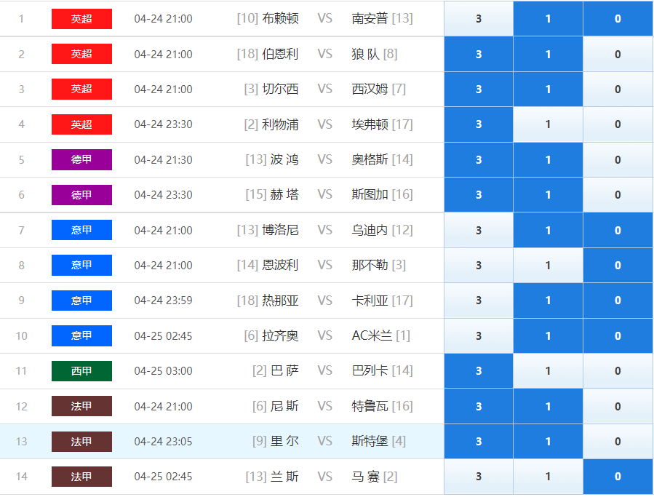Toggle option 1 for 切尔西 vs 西汉姆
654x497 pixels.
tap(548, 89)
